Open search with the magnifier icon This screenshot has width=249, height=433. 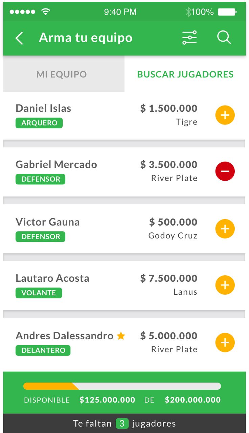[224, 38]
